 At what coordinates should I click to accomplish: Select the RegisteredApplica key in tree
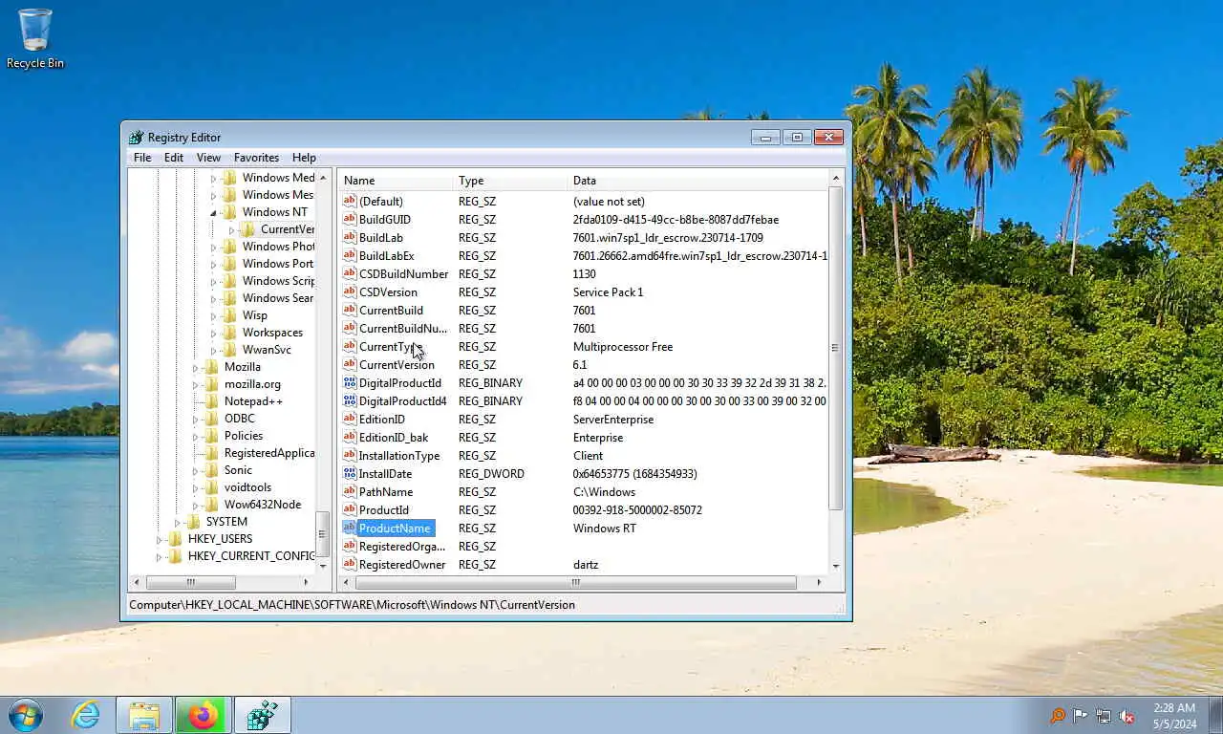269,453
